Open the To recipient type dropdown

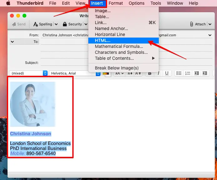point(24,42)
